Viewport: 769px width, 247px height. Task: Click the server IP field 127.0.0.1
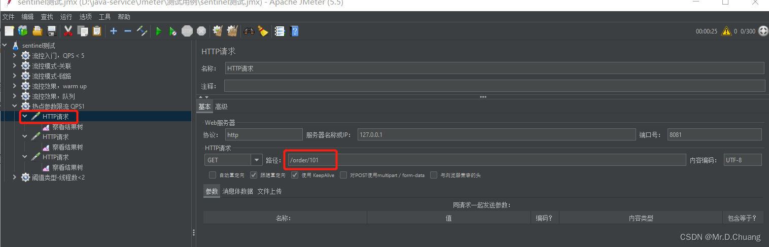pyautogui.click(x=497, y=134)
